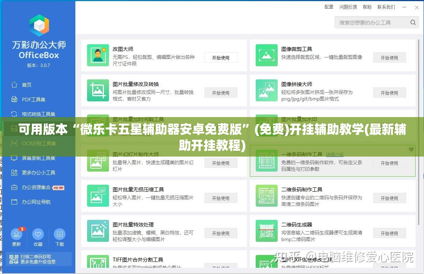Click 开始使用 for 图片幻灯片制作大师
This screenshot has height=274, width=424.
[x=221, y=163]
